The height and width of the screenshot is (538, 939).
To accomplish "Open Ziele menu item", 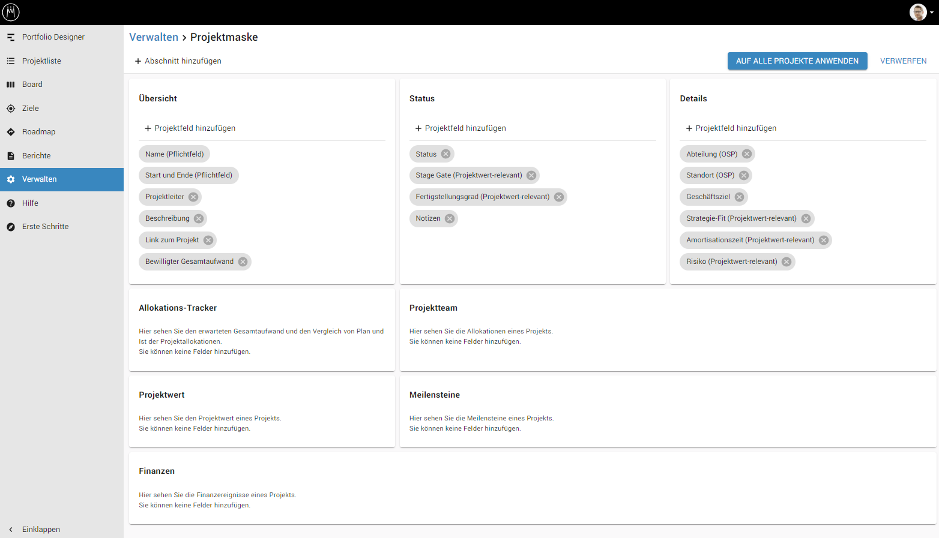I will coord(62,109).
